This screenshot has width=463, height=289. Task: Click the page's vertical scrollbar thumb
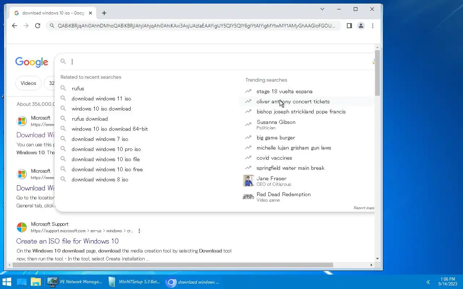coord(377,73)
